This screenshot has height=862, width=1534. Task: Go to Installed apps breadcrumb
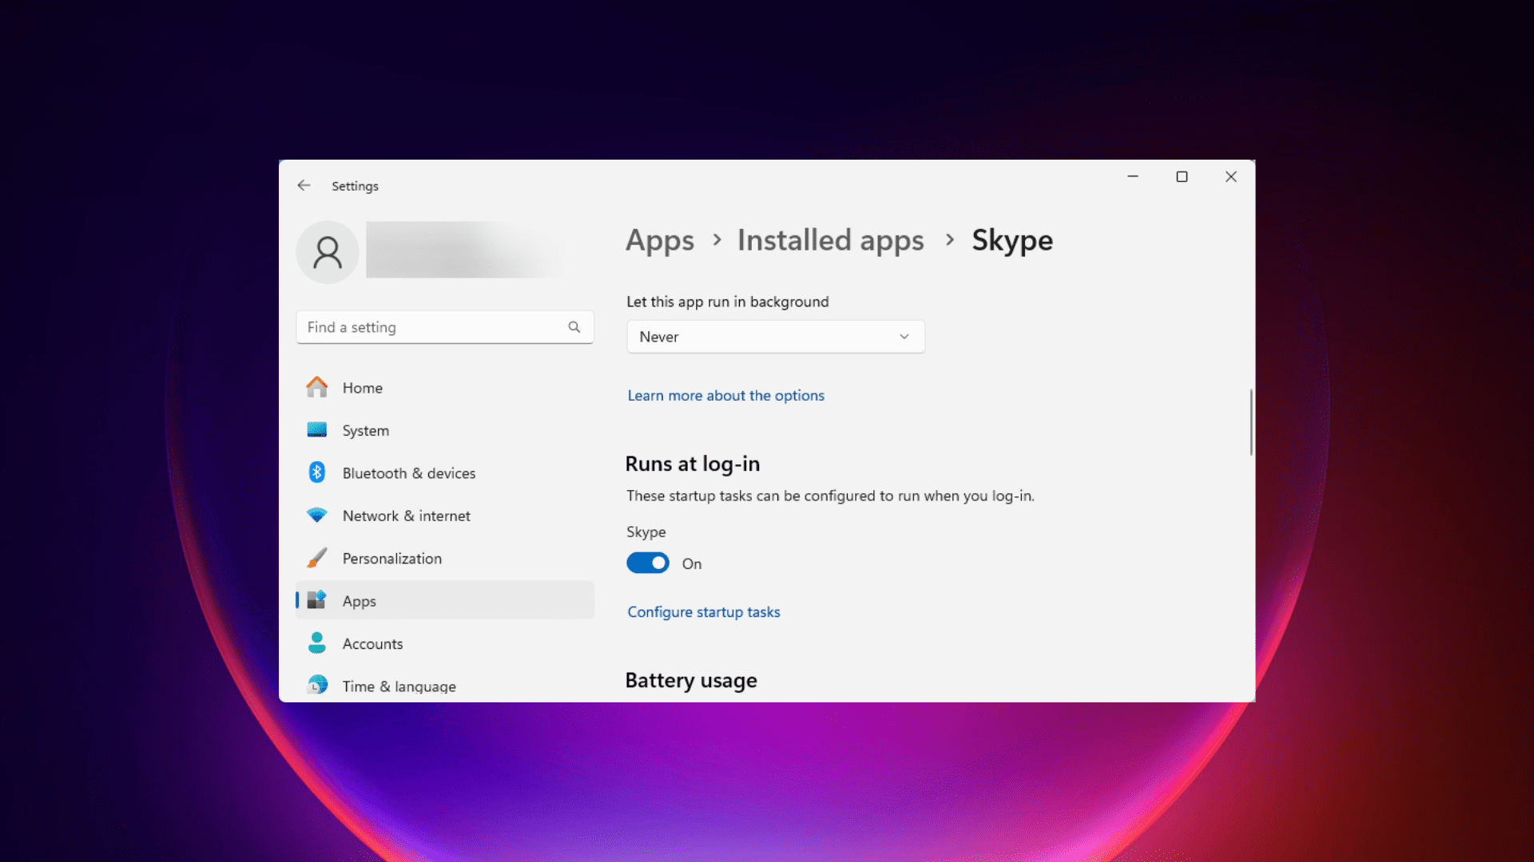point(830,240)
